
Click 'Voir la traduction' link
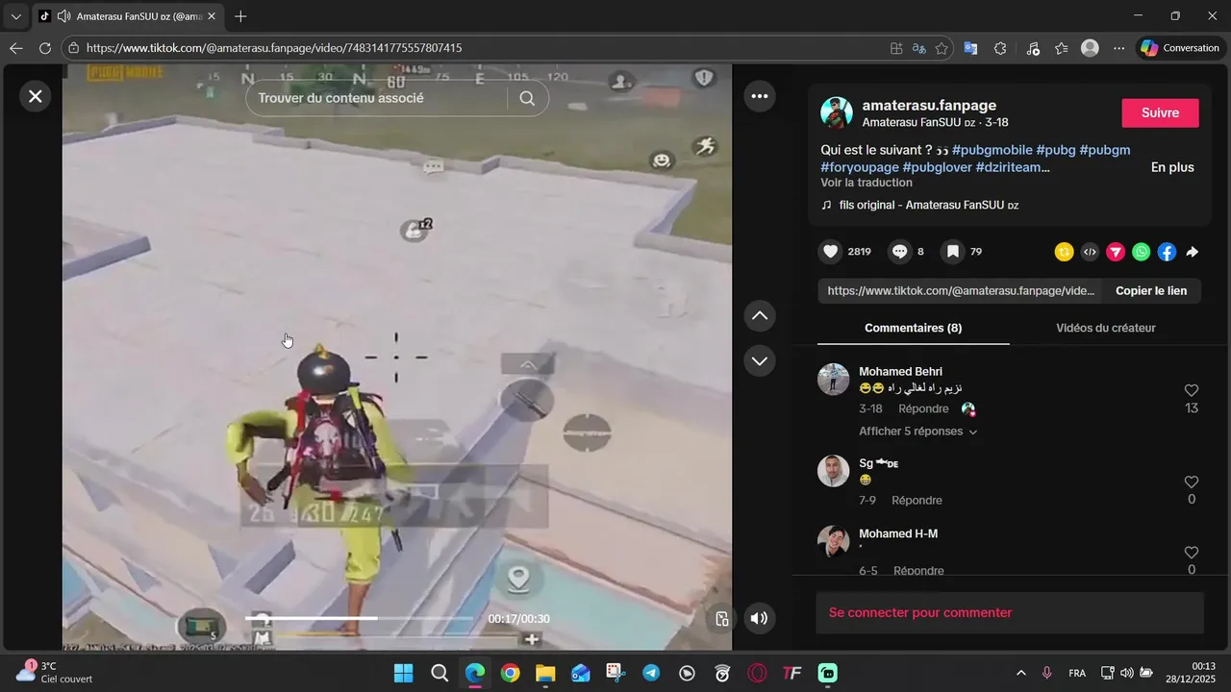tap(867, 183)
